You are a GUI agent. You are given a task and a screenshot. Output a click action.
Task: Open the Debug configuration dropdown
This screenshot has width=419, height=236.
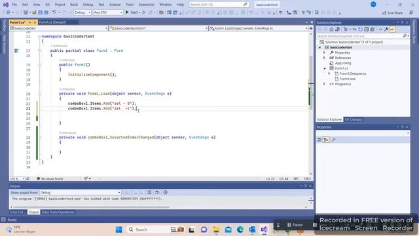82,12
